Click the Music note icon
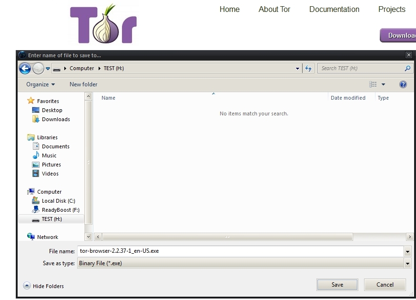The width and height of the screenshot is (416, 300). pos(36,155)
